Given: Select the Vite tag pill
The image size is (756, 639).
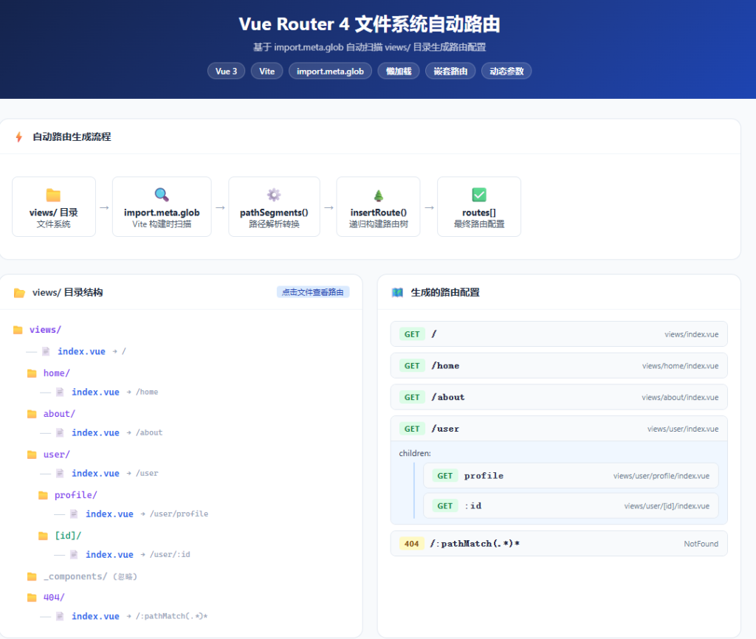Looking at the screenshot, I should 267,72.
